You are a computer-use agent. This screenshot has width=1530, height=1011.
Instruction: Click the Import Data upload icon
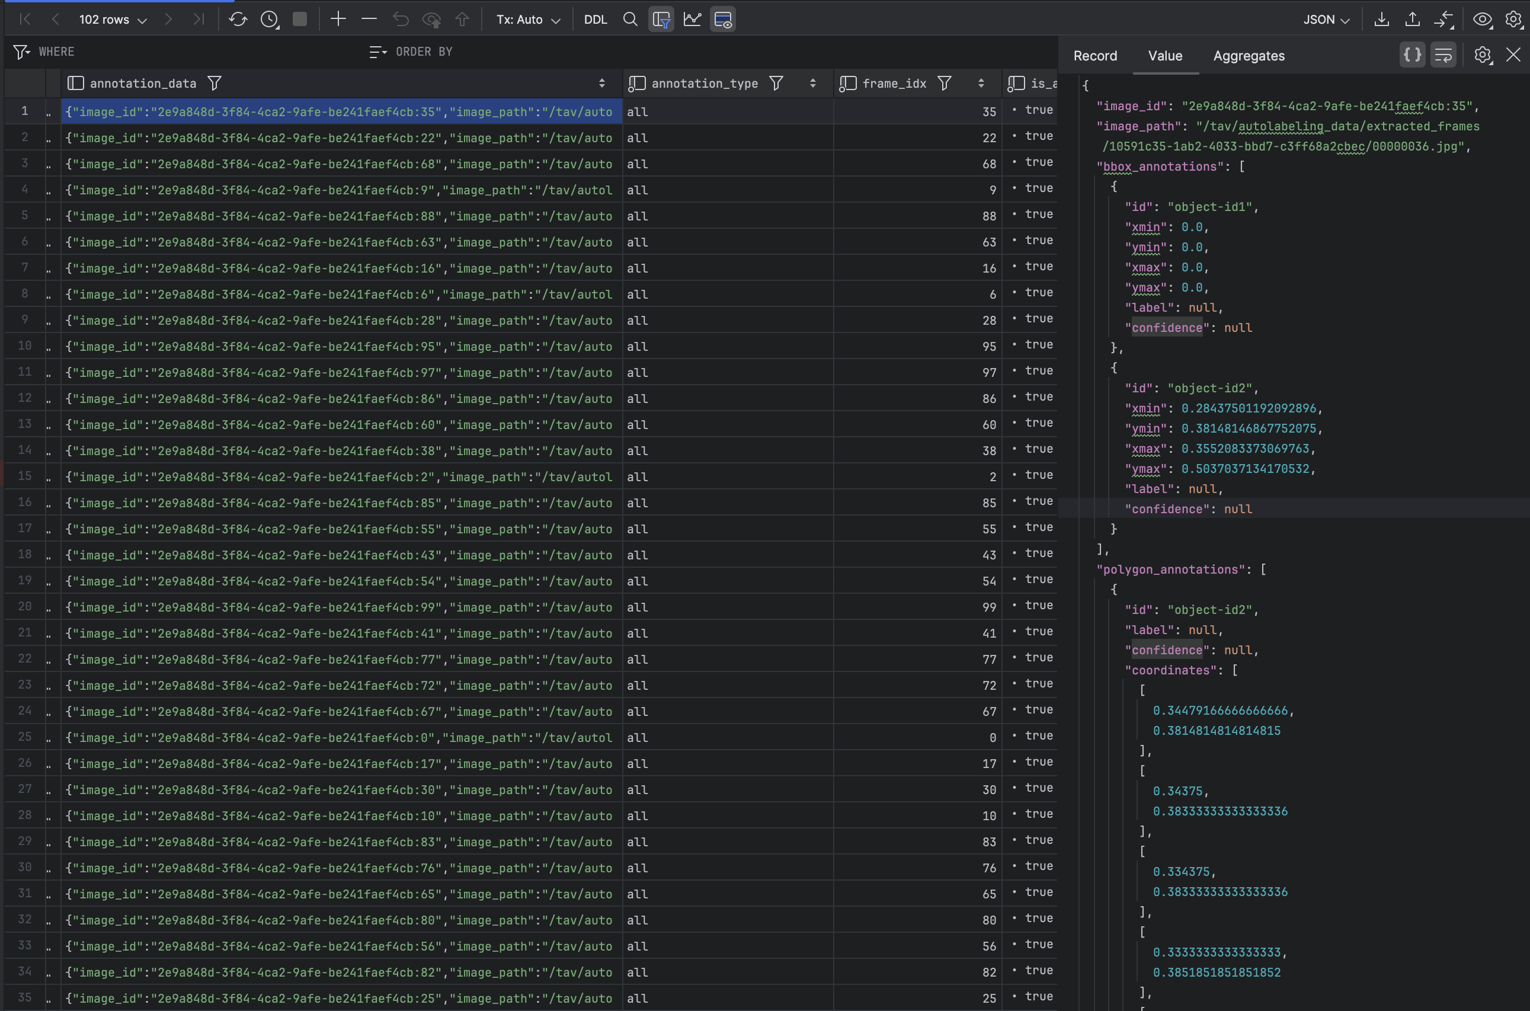point(1412,20)
